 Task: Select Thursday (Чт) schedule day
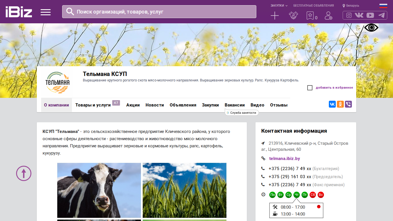click(x=297, y=195)
